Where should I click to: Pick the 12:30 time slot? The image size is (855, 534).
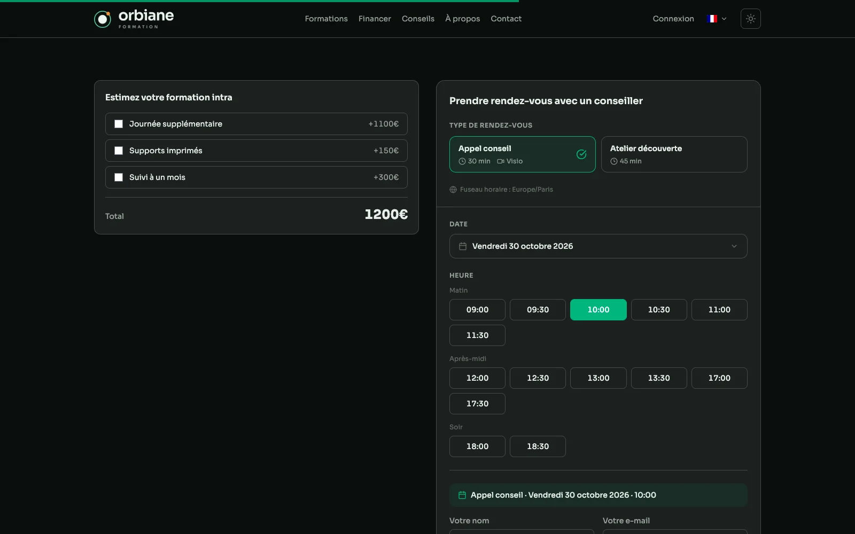point(538,378)
